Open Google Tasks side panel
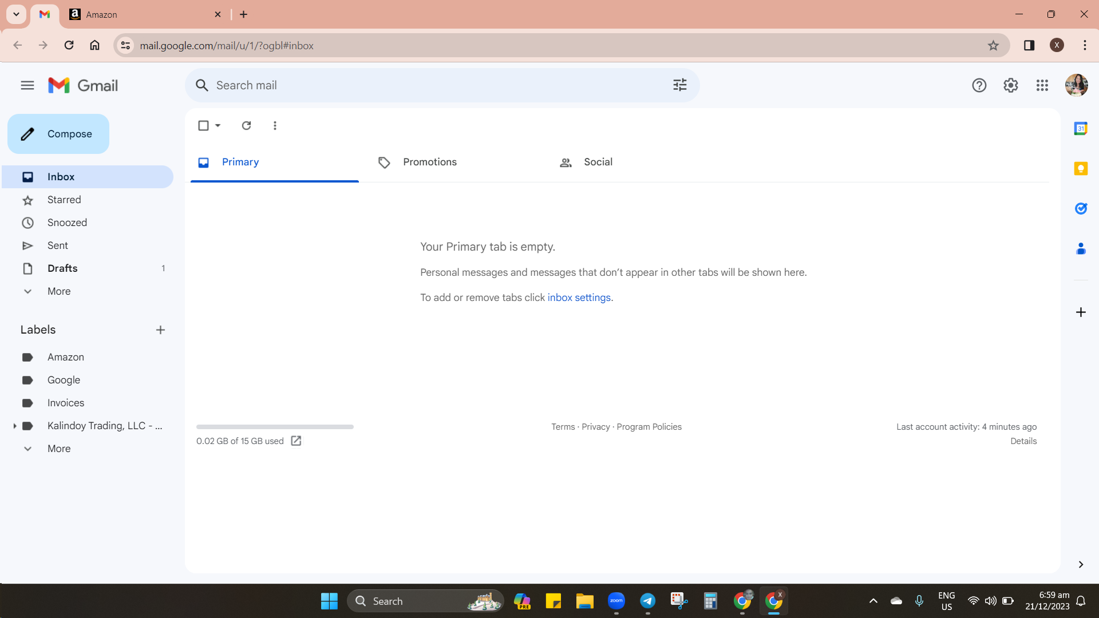This screenshot has width=1099, height=618. [x=1081, y=209]
